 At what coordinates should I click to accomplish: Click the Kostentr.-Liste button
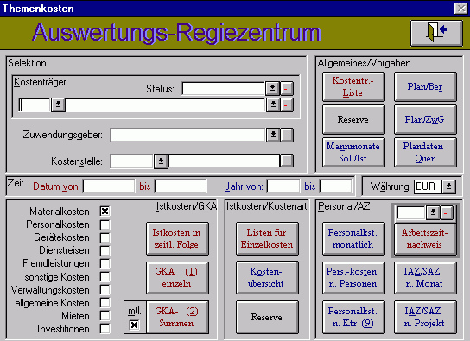tap(353, 87)
